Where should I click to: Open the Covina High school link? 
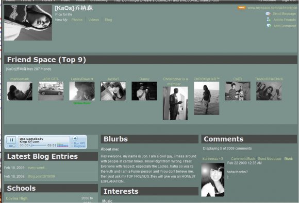coord(16,198)
